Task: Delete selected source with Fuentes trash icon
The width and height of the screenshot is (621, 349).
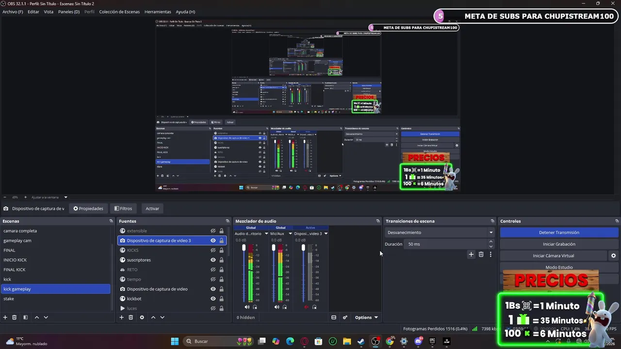Action: [131, 317]
